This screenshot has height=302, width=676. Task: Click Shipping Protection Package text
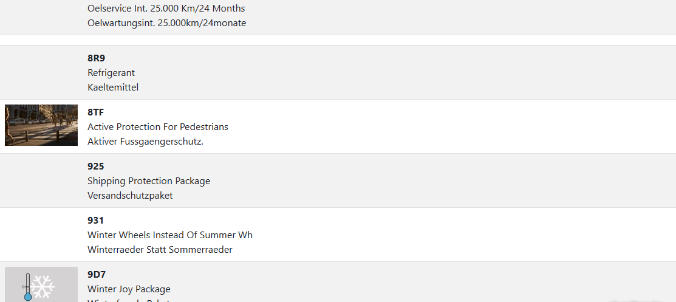pyautogui.click(x=149, y=180)
